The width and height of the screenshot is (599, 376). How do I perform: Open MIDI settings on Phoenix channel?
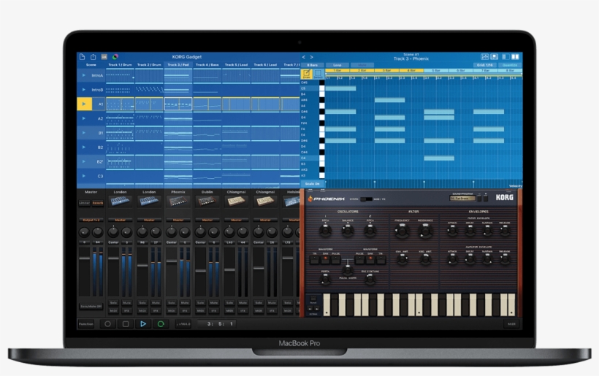pos(172,311)
